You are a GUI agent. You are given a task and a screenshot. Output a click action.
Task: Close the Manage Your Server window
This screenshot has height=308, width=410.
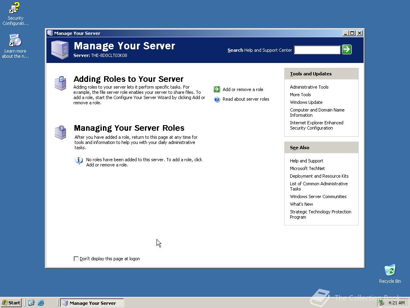[x=360, y=33]
